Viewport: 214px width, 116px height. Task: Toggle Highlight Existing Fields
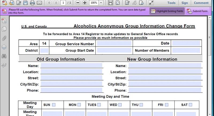coord(167,11)
